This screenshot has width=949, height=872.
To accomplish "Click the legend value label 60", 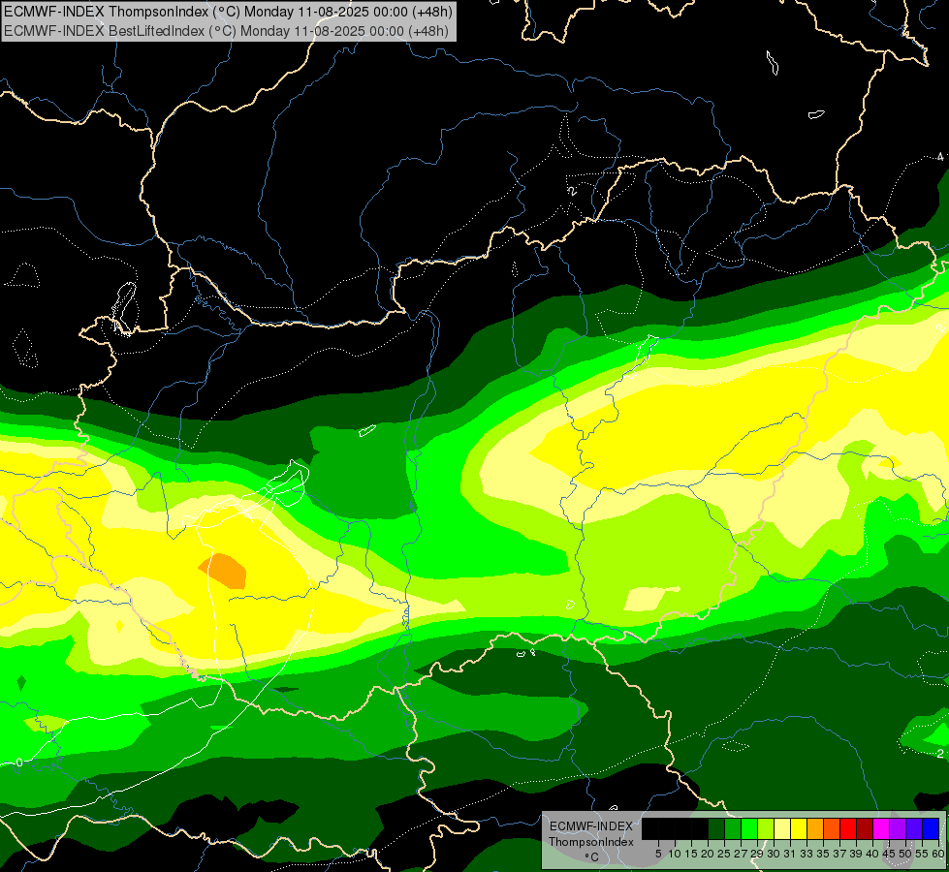I will [938, 854].
